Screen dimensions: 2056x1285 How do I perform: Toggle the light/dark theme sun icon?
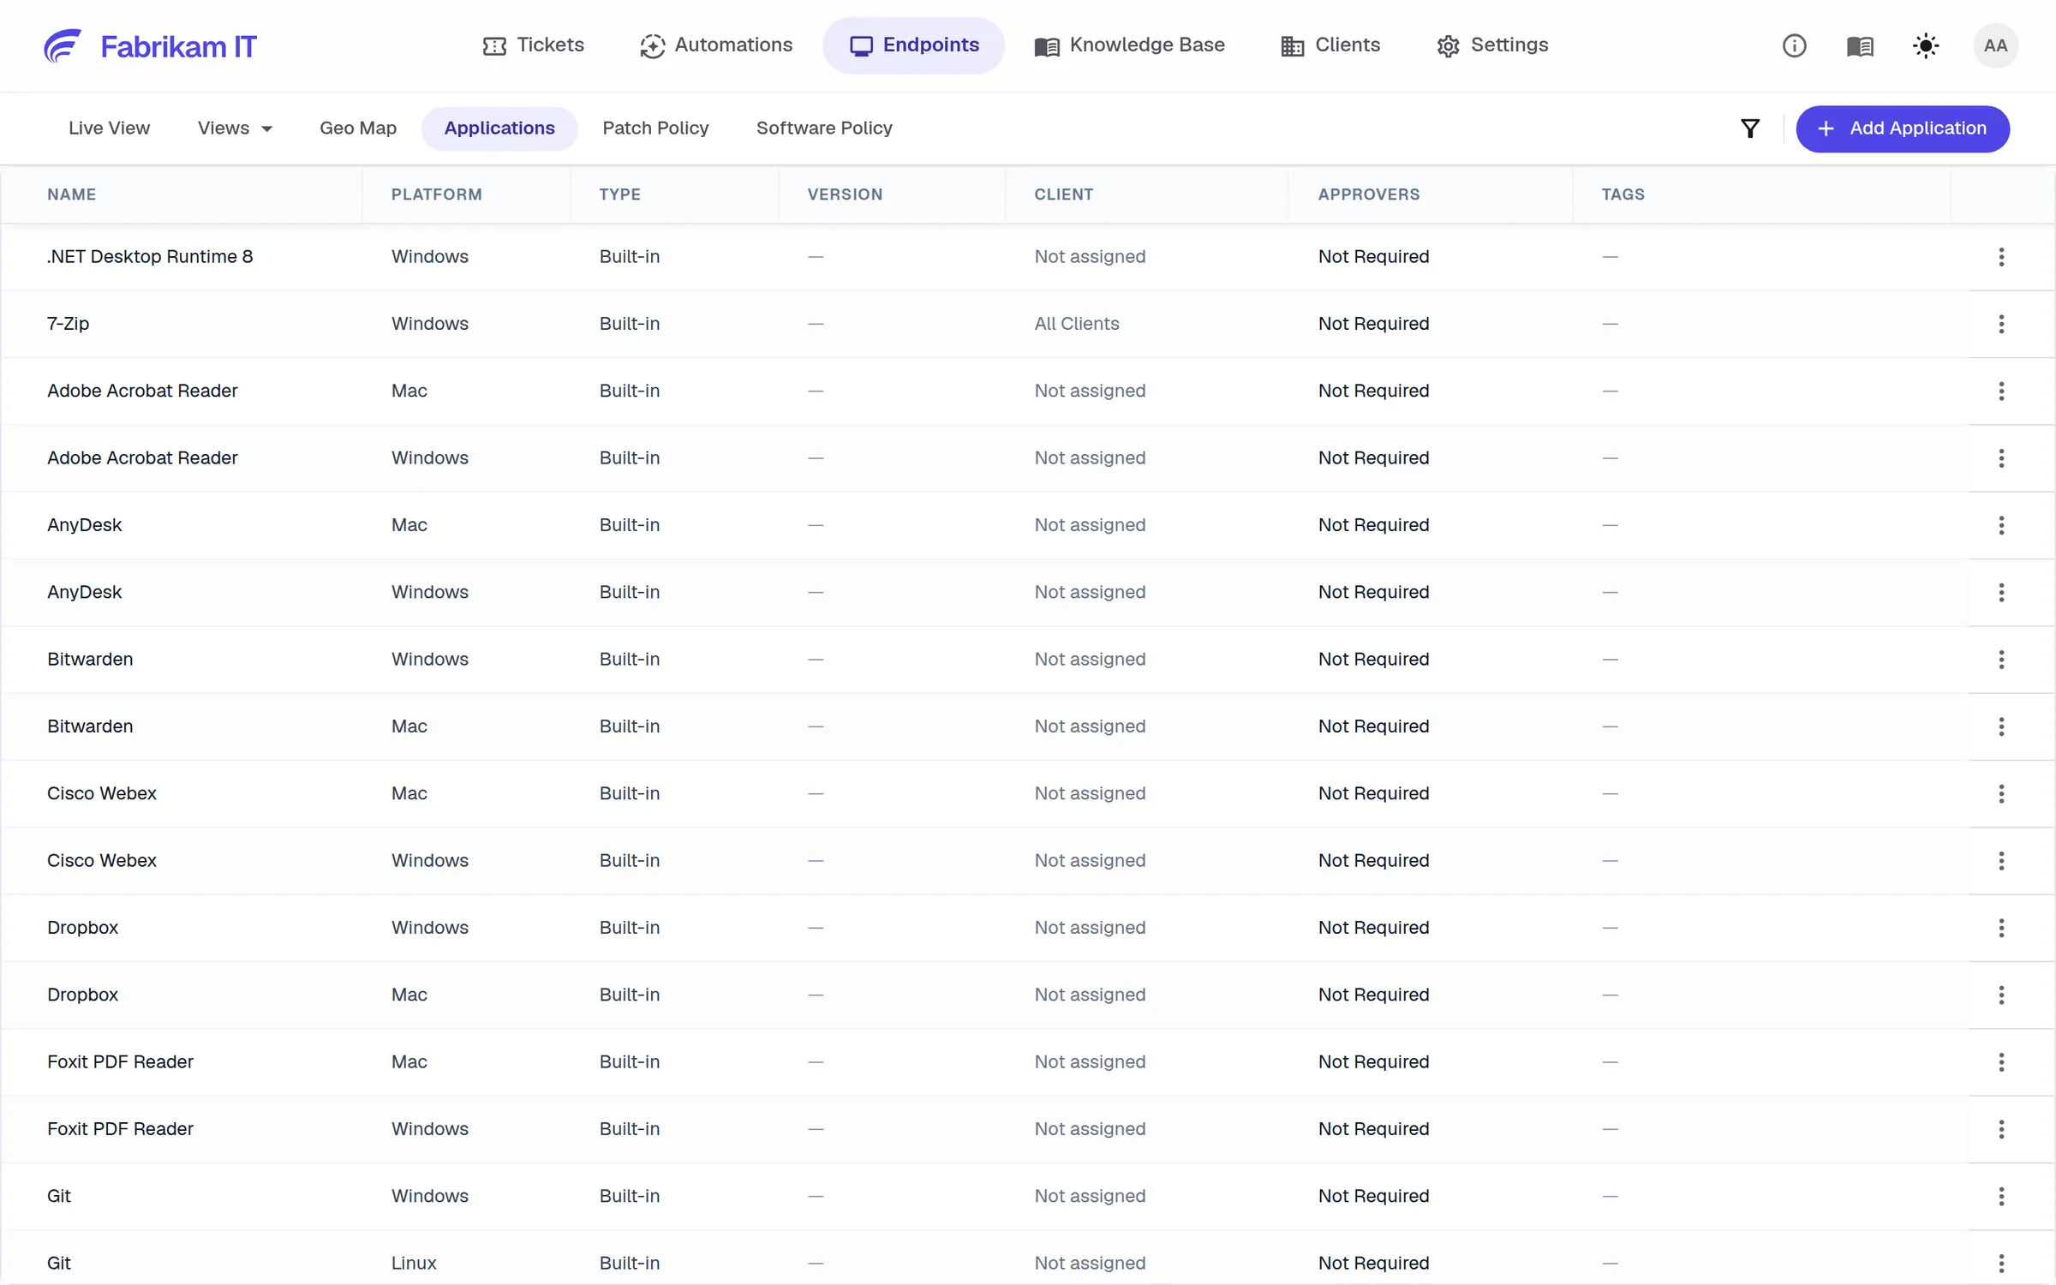click(1926, 45)
